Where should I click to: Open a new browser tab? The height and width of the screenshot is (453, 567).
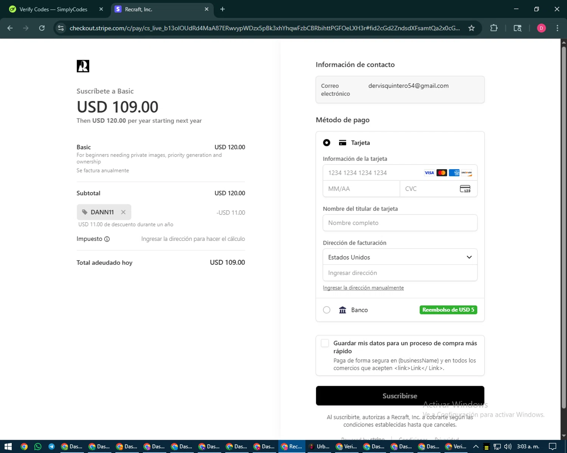point(223,9)
